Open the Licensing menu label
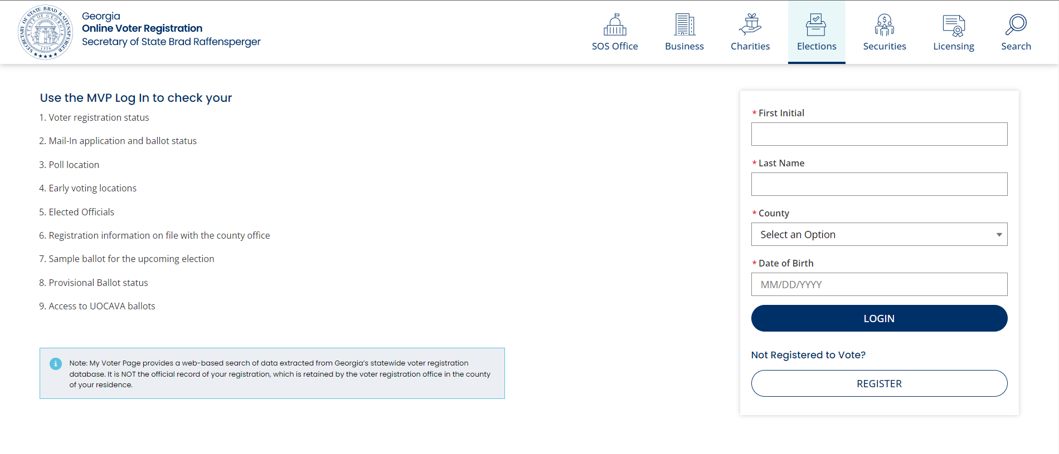Viewport: 1059px width, 454px height. [954, 47]
